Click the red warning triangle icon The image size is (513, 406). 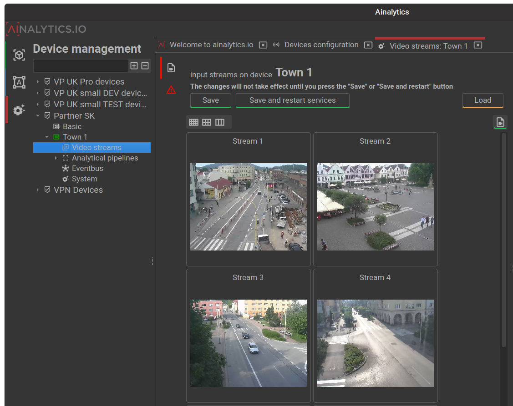coord(171,90)
